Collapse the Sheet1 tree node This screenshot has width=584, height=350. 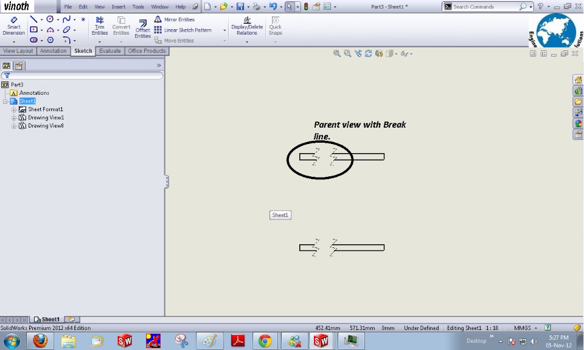[x=5, y=101]
